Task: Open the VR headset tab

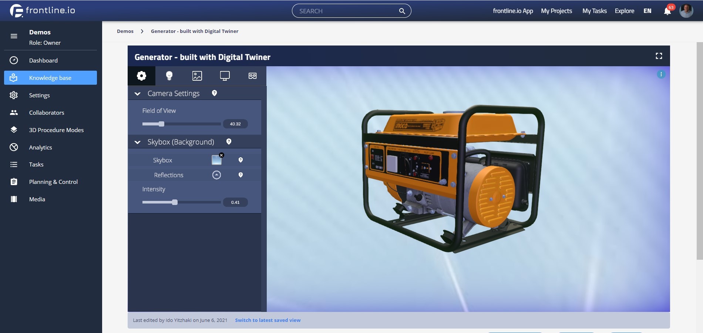Action: click(x=253, y=76)
